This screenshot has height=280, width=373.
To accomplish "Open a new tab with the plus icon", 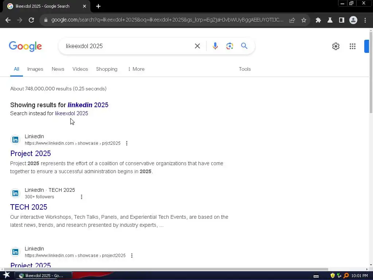I will [98, 7].
